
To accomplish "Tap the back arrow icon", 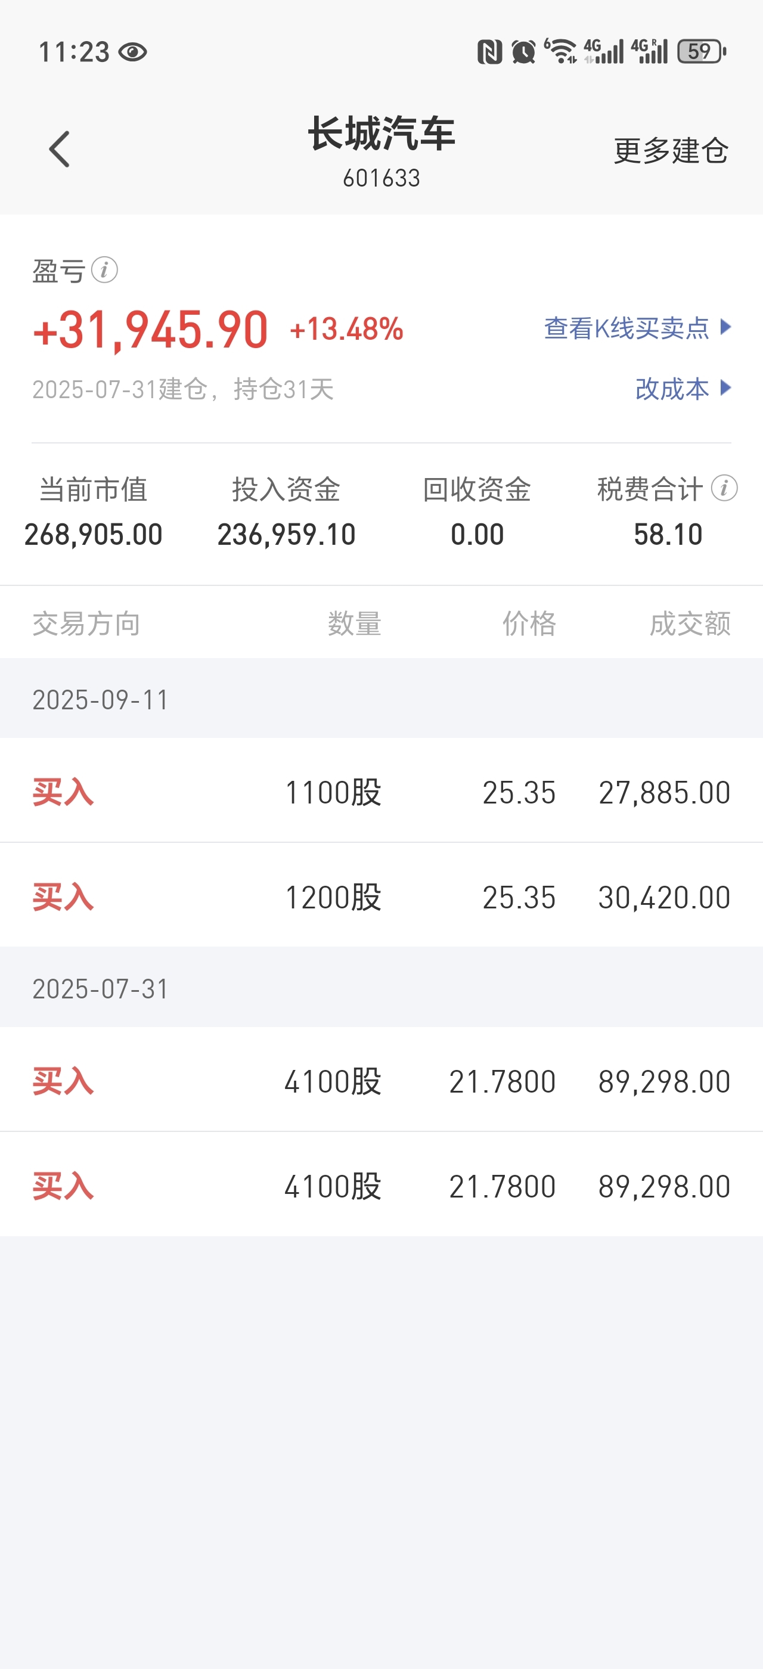I will click(x=60, y=149).
